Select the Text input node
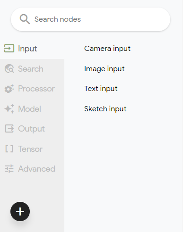183x232 pixels. coord(101,89)
